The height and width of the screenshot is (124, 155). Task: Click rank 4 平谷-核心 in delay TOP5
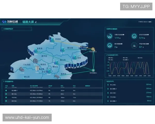pos(113,97)
